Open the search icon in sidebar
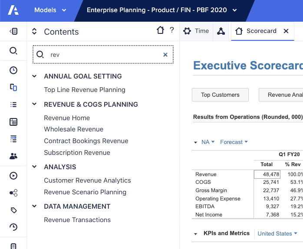The image size is (303, 249). tap(13, 51)
